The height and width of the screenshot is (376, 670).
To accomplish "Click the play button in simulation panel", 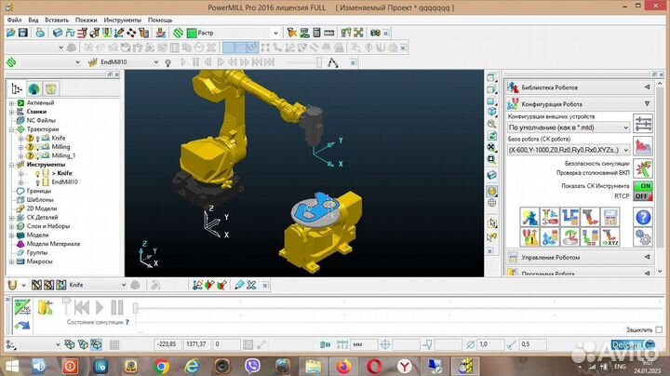I will (x=100, y=307).
